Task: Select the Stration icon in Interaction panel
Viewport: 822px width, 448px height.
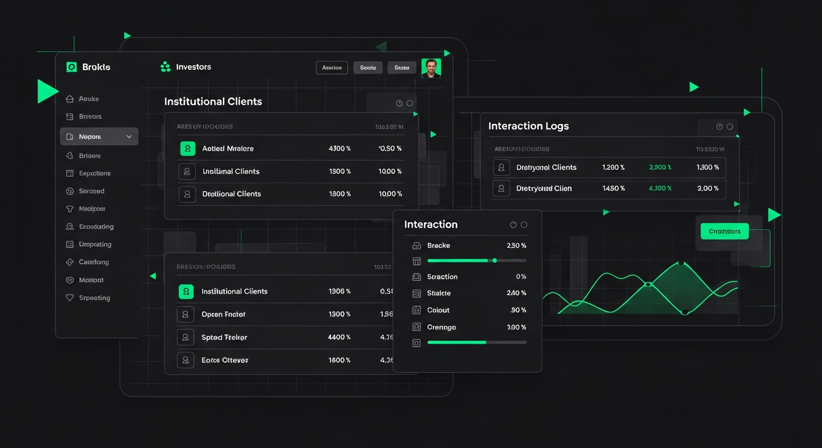Action: pyautogui.click(x=416, y=276)
